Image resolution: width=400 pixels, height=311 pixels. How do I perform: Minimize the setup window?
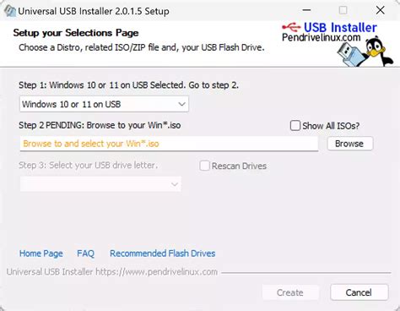[306, 10]
